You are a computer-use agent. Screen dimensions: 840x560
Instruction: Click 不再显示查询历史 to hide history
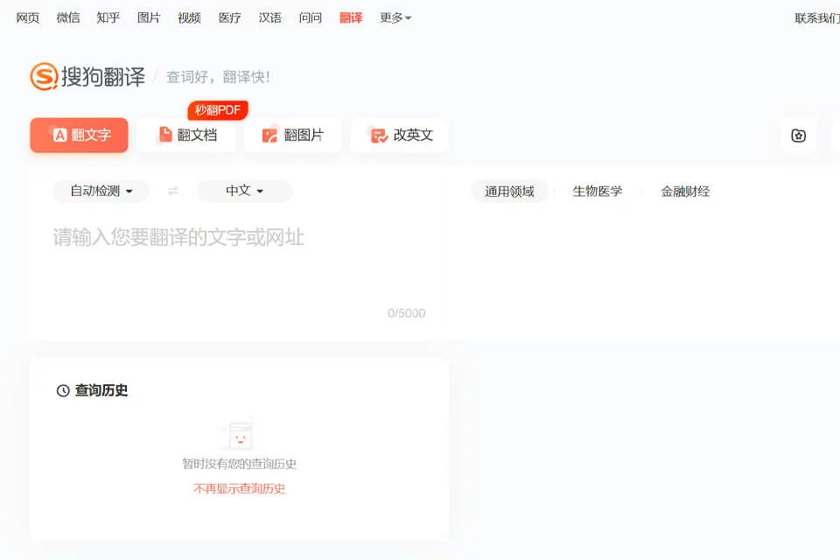[x=239, y=488]
